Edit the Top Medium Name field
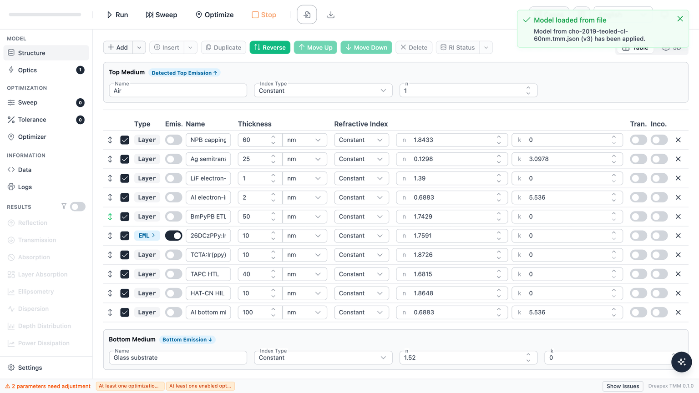699x393 pixels. [x=178, y=91]
